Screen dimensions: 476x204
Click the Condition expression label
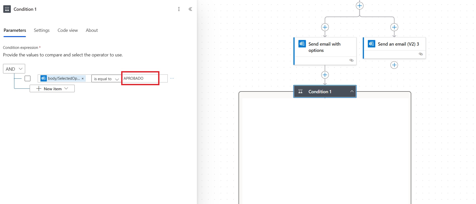pyautogui.click(x=21, y=48)
